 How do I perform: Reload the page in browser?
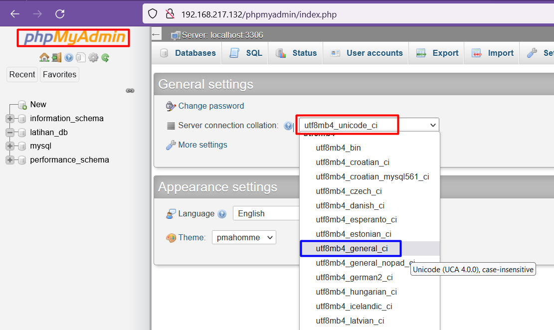[60, 14]
